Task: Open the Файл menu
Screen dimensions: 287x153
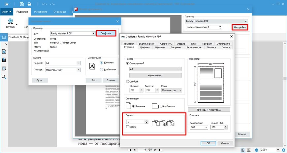Action: tap(7, 12)
